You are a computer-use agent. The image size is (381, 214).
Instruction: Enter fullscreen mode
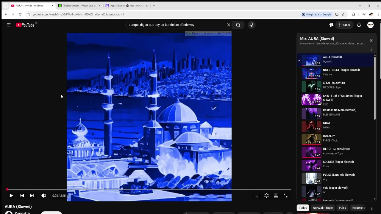[x=285, y=196]
